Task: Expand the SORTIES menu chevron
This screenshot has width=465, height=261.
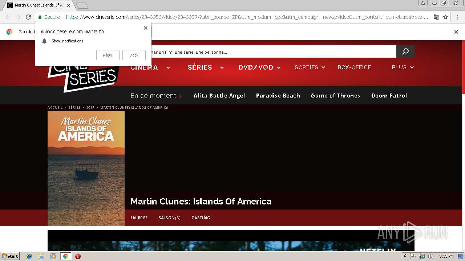Action: [x=323, y=67]
